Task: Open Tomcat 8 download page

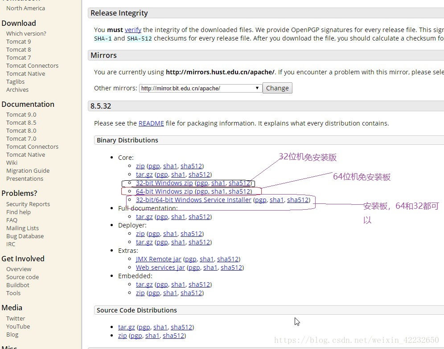Action: tap(18, 49)
